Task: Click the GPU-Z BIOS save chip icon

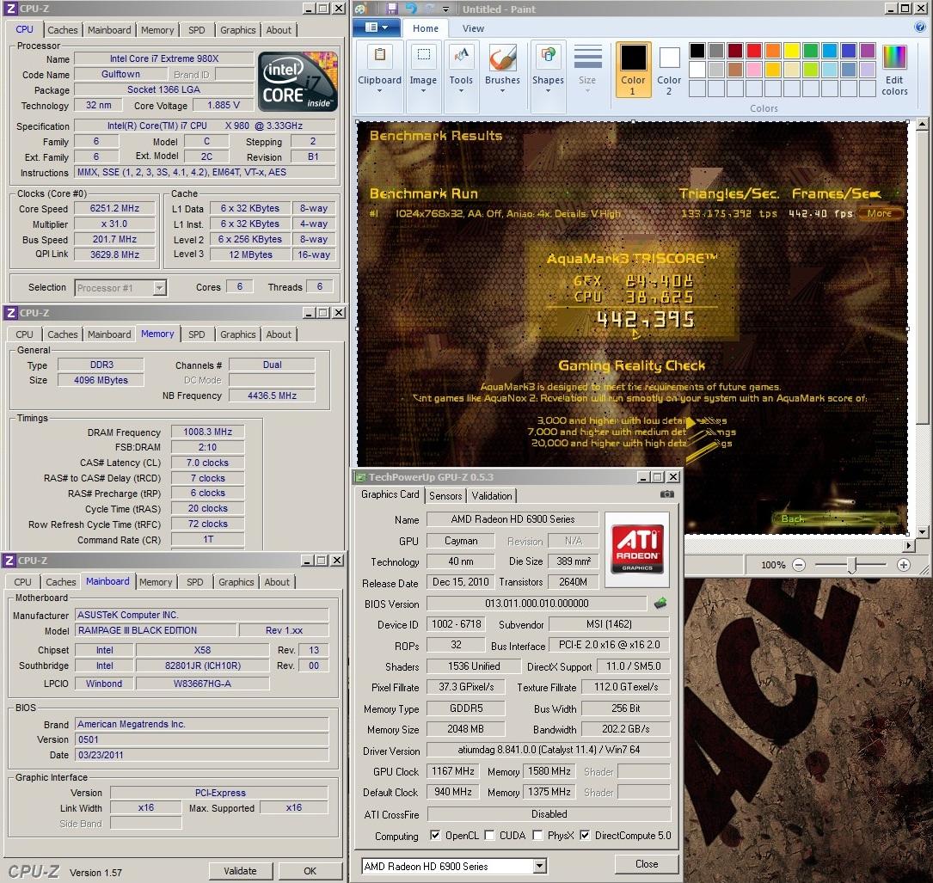Action: click(660, 604)
